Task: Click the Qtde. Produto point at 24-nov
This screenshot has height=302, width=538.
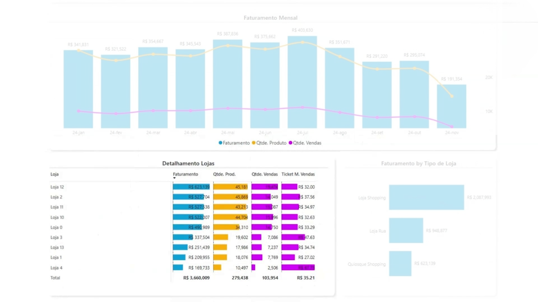Action: pos(452,96)
